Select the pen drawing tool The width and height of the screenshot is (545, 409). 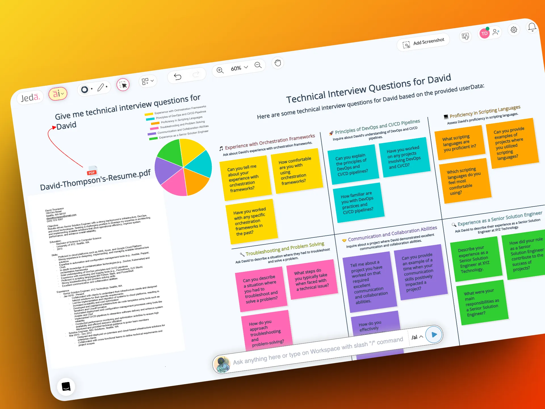[x=101, y=87]
